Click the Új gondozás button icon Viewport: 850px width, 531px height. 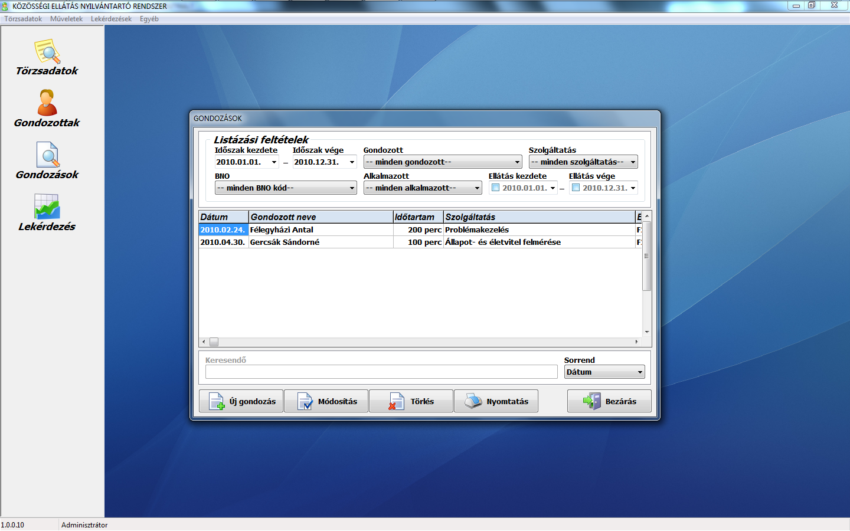[217, 401]
